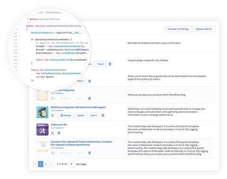Enable Customer Files Uploads add-on power toggle
The width and height of the screenshot is (227, 179).
point(52,153)
